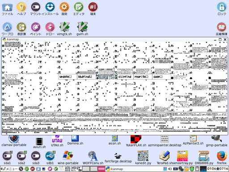This screenshot has height=172, width=229.
Task: Click the speaker volume tray icon
Action: (x=170, y=169)
